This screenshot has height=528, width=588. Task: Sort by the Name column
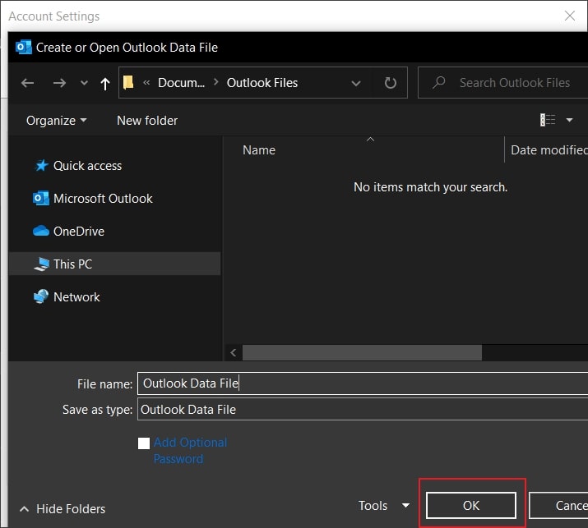click(259, 150)
